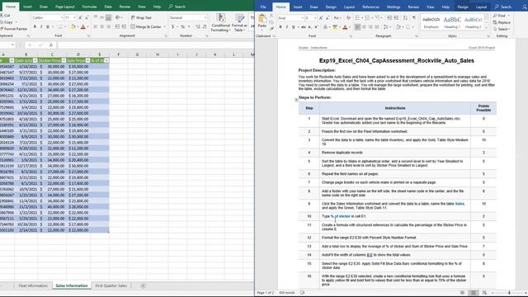Click the New Sheet plus button
Screen dimensions: 528x297
[143, 286]
